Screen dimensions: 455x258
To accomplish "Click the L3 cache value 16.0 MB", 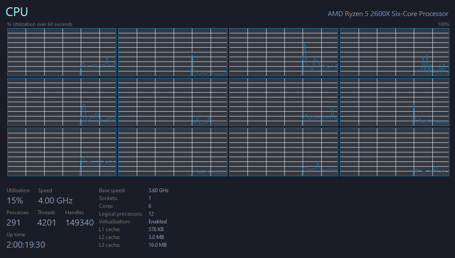I will click(x=158, y=245).
